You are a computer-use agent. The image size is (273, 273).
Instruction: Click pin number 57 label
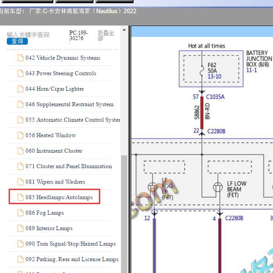pyautogui.click(x=196, y=97)
